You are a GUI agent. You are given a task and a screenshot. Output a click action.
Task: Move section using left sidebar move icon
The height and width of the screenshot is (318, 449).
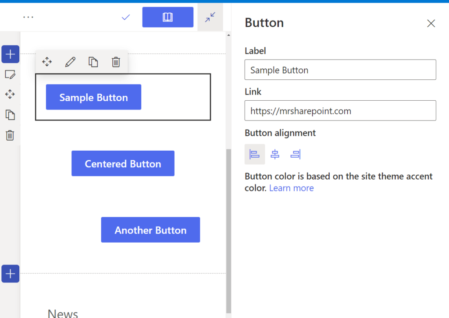tap(10, 94)
